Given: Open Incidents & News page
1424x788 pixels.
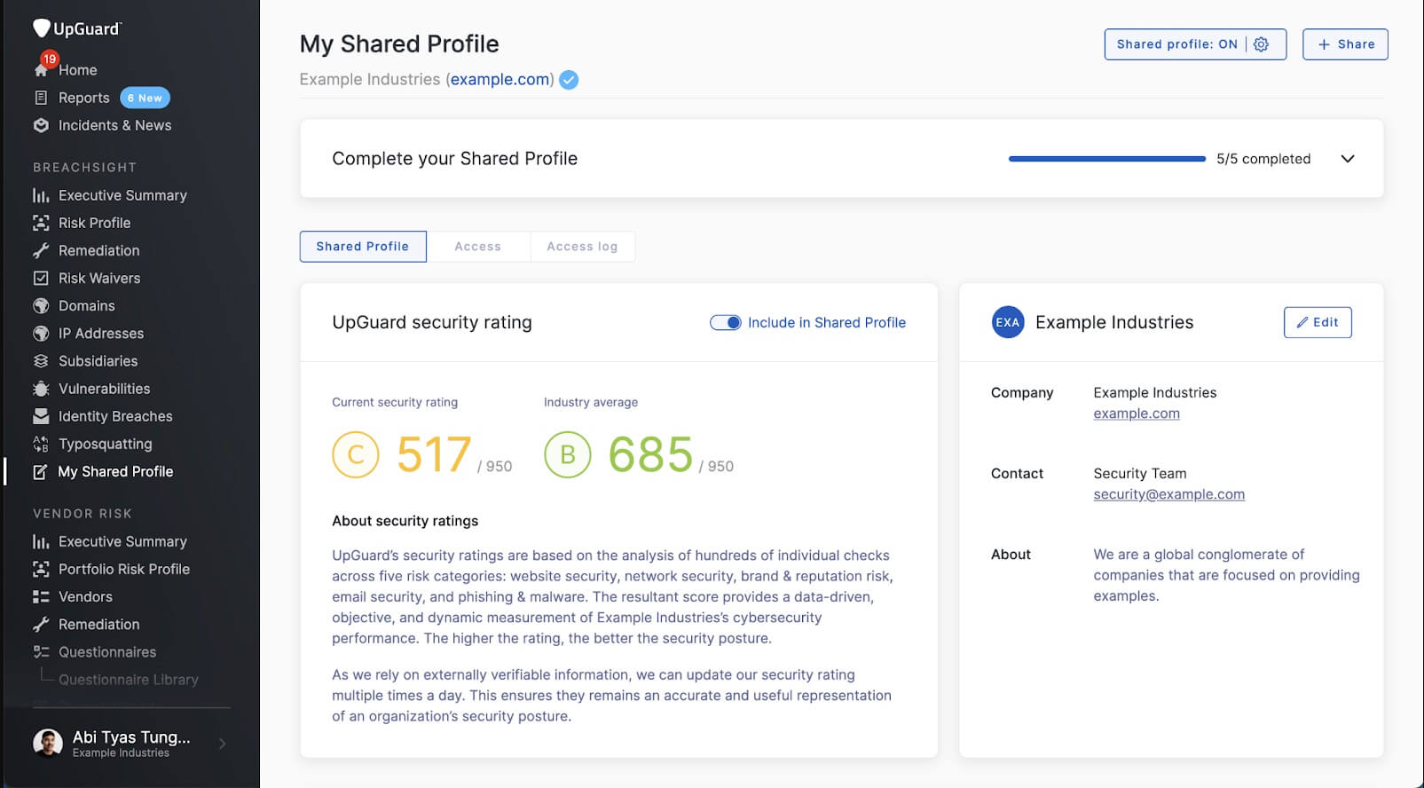Looking at the screenshot, I should pyautogui.click(x=115, y=125).
